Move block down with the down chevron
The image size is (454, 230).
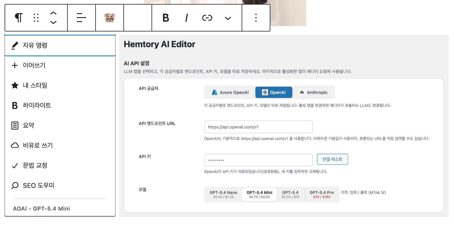click(x=53, y=22)
